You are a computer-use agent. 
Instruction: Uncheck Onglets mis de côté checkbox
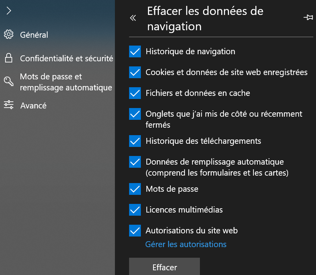[x=135, y=114]
